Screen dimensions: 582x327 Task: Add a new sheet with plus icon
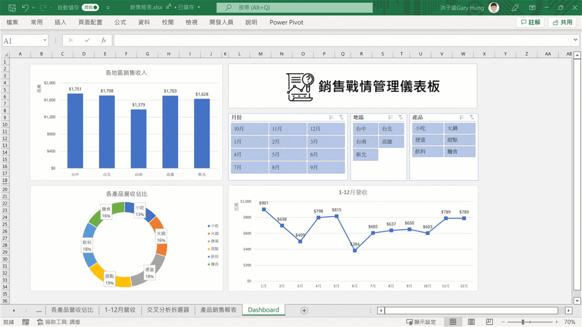click(304, 311)
